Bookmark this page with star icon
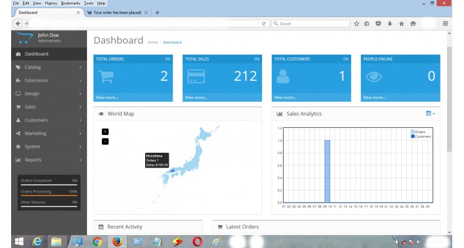Viewport: 464px width, 248px height. [357, 23]
